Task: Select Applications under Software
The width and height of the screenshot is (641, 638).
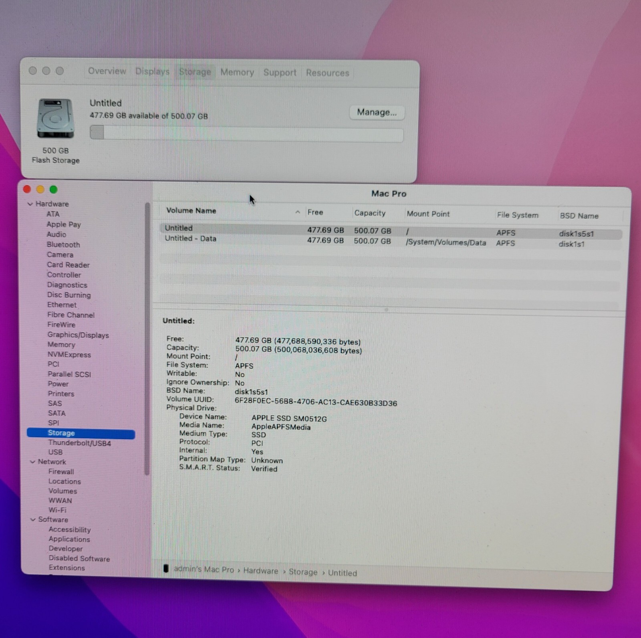Action: pos(69,539)
